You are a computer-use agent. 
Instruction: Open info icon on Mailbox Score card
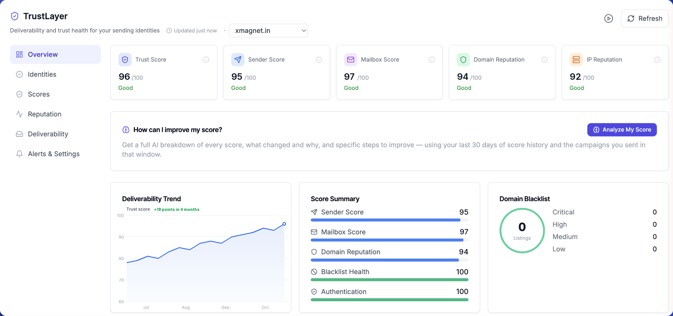431,60
